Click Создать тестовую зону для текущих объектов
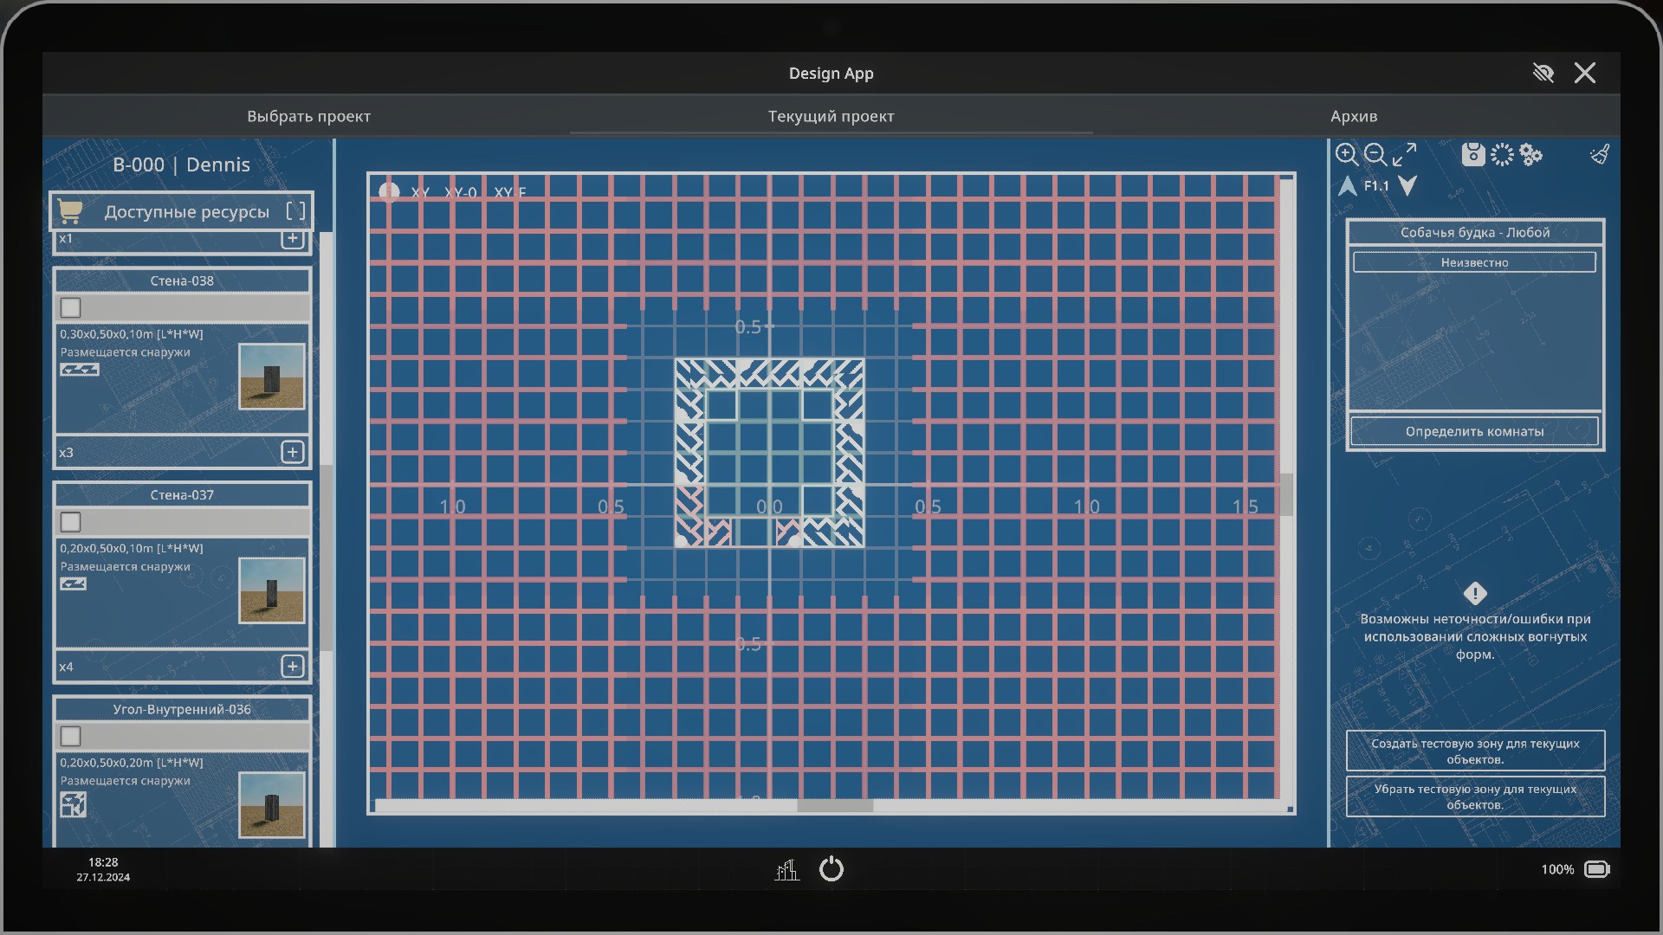This screenshot has height=935, width=1663. tap(1474, 751)
